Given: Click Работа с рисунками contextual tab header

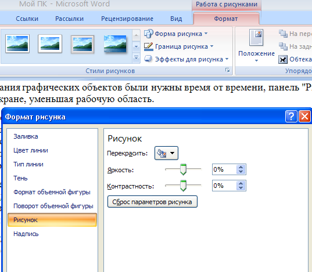Looking at the screenshot, I should (227, 5).
